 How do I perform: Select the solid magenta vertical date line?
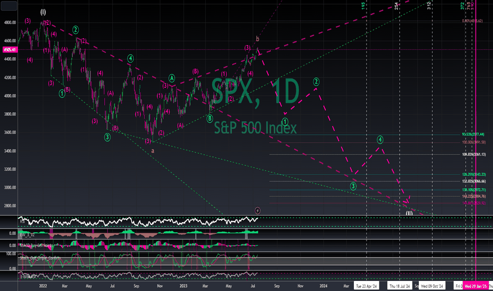(476, 142)
